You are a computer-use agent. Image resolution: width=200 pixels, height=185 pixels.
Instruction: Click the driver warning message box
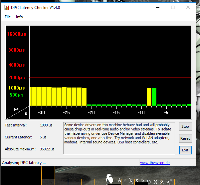(119, 138)
